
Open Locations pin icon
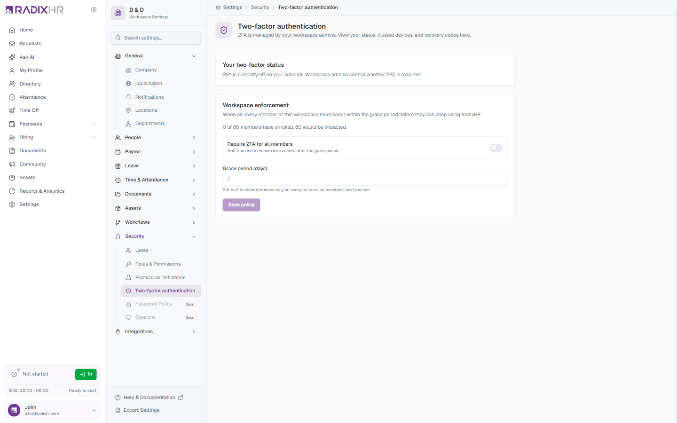128,110
